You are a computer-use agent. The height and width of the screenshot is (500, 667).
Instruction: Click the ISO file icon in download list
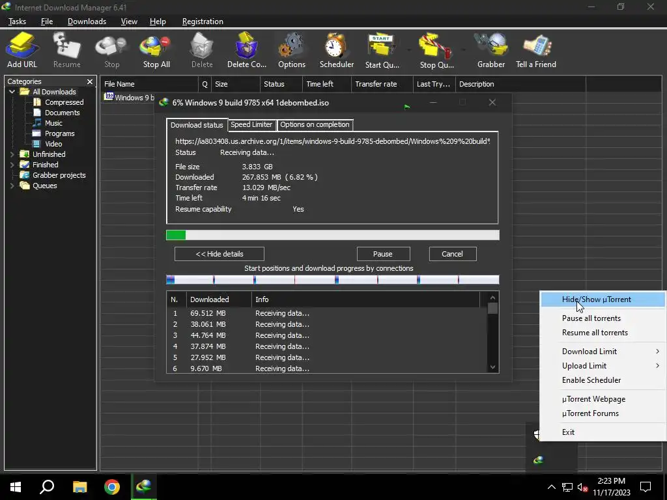(x=109, y=96)
